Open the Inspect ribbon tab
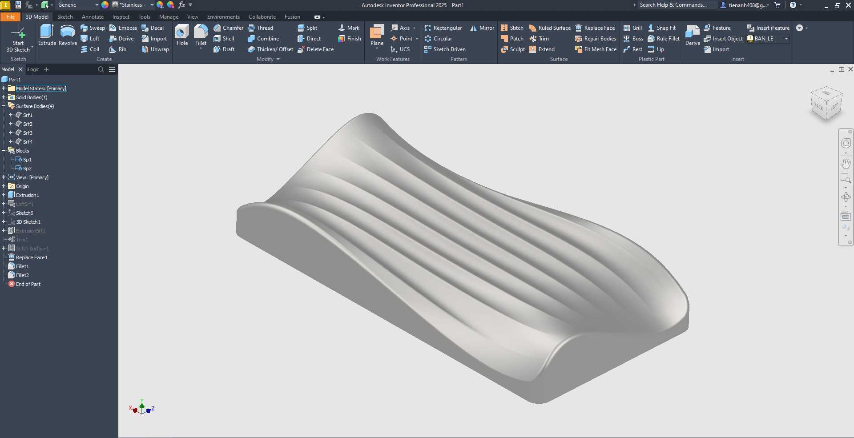The image size is (854, 438). point(121,17)
